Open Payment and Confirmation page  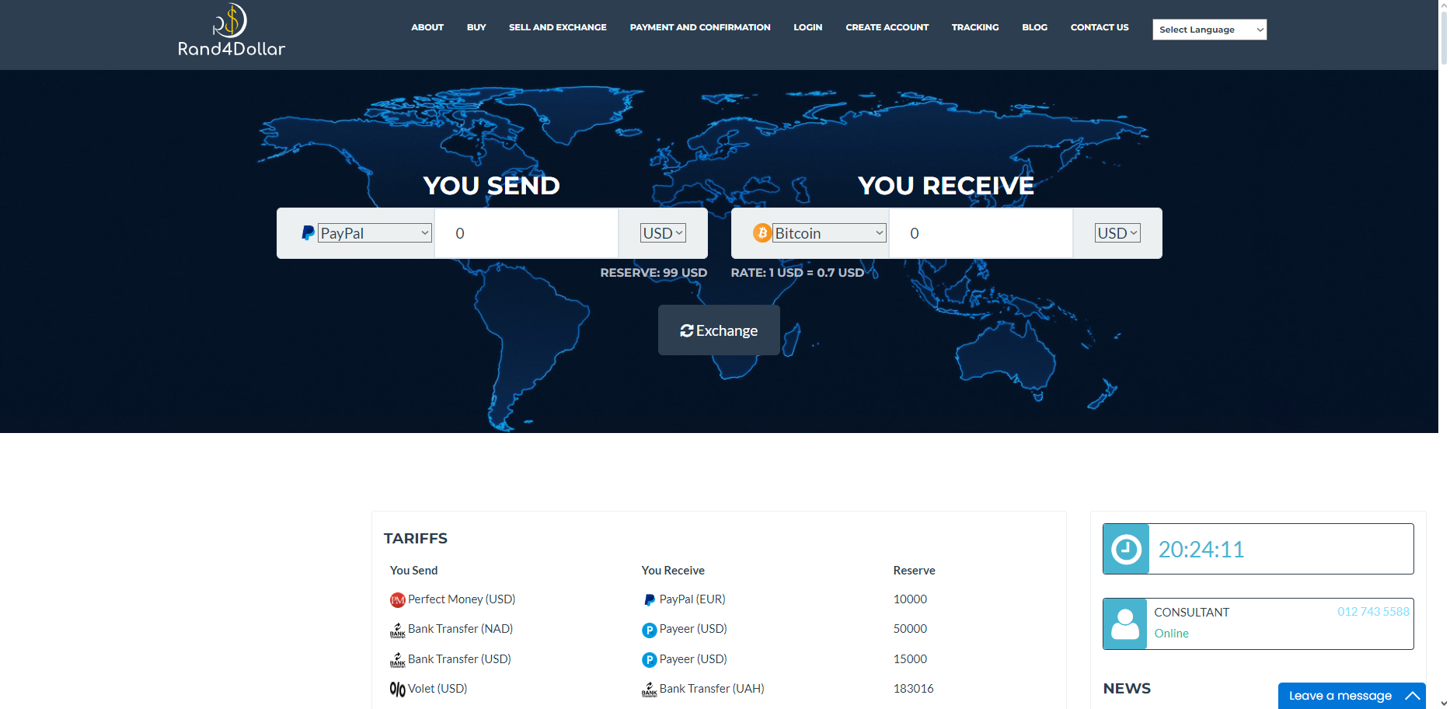click(x=700, y=27)
